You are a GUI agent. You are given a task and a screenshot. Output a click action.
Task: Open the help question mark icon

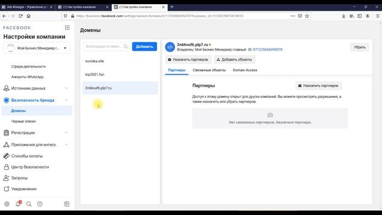coord(40,204)
